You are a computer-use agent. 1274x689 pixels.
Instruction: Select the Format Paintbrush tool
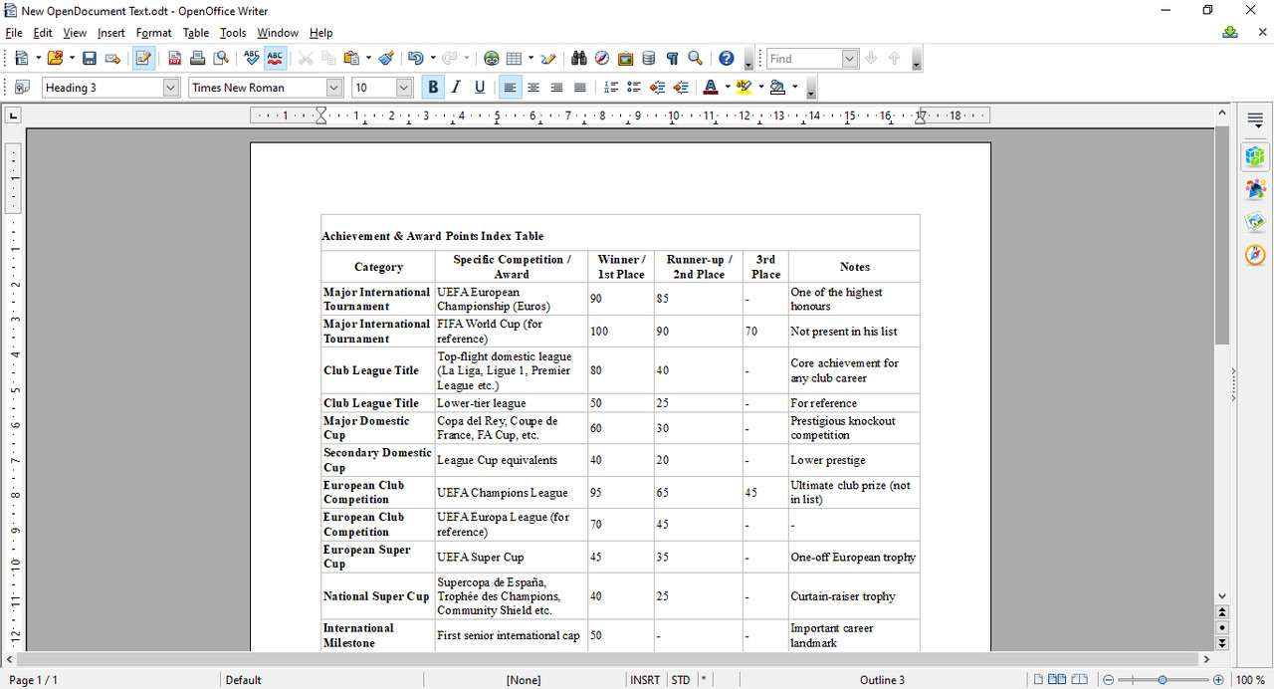pos(386,59)
